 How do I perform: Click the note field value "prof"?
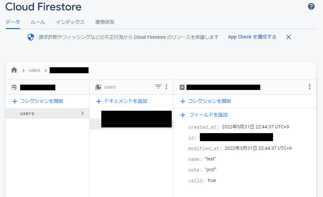[x=211, y=170]
